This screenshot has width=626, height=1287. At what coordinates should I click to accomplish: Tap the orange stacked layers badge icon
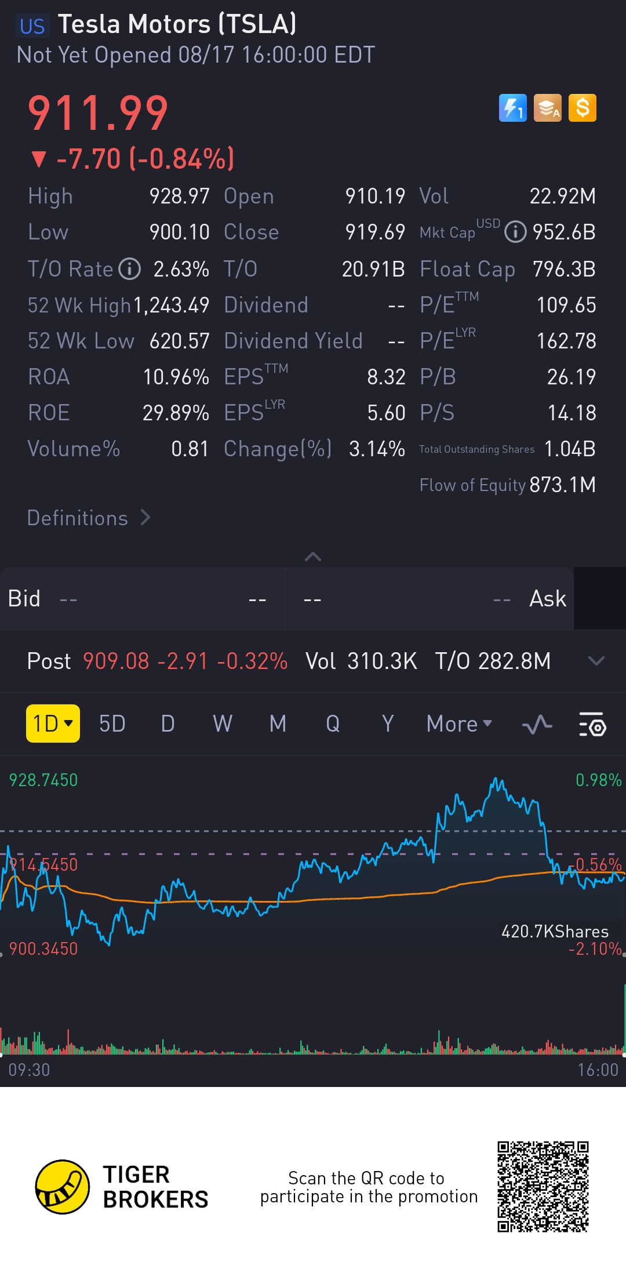click(548, 108)
